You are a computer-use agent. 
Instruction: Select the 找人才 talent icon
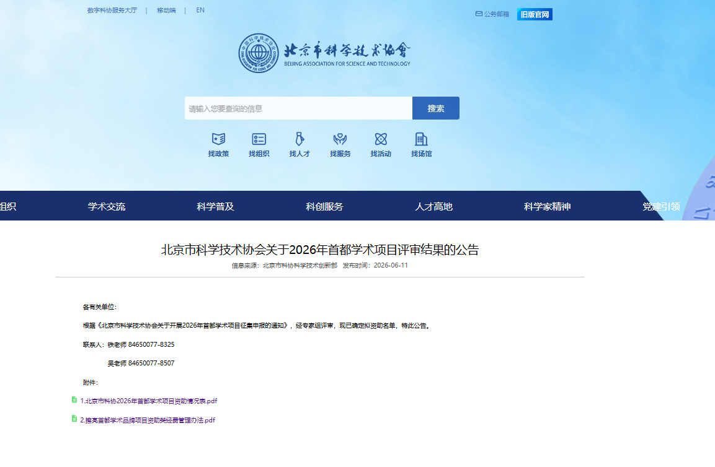pos(300,139)
